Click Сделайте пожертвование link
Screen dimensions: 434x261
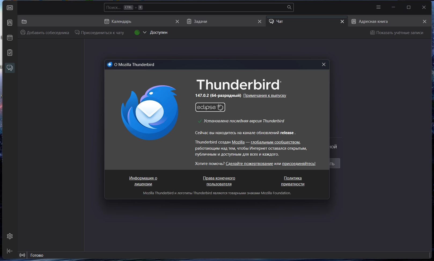coord(249,164)
